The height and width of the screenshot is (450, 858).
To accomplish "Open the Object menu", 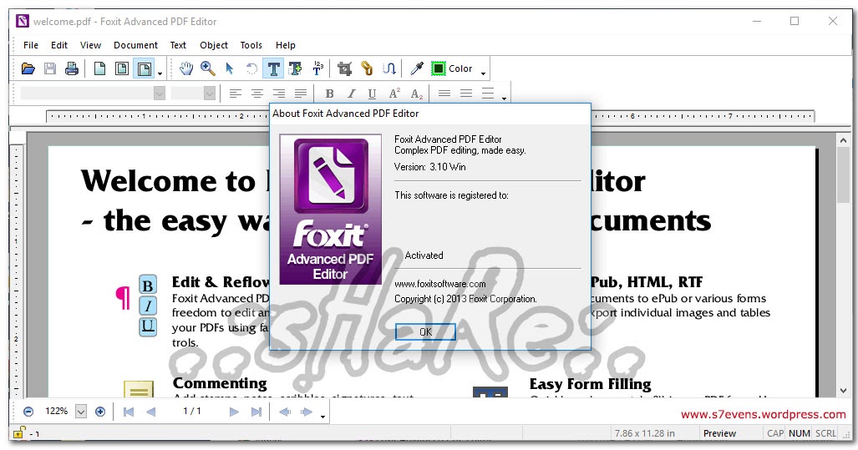I will click(213, 45).
